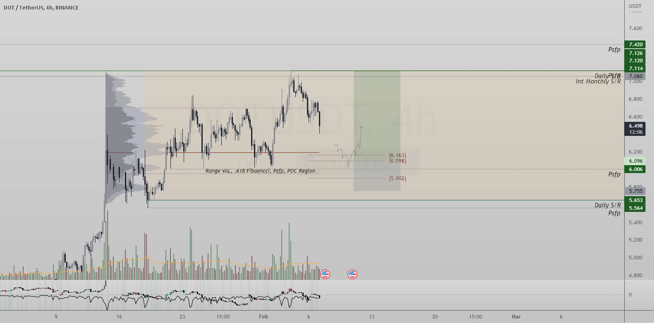Click the 5.000 price axis tick
Screen dimensions: 654x323
(x=635, y=258)
